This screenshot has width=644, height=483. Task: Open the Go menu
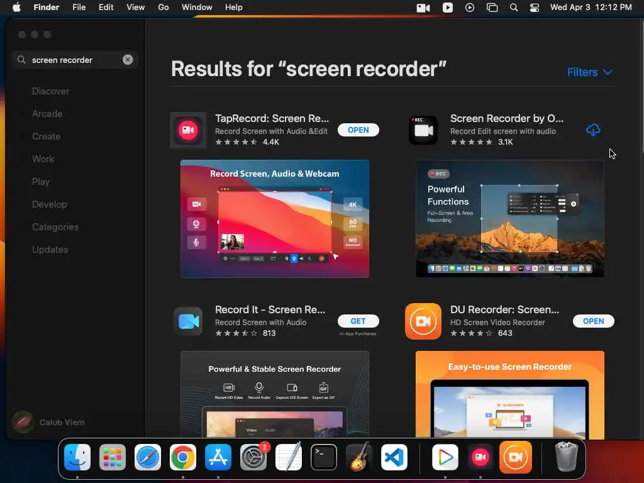point(164,8)
